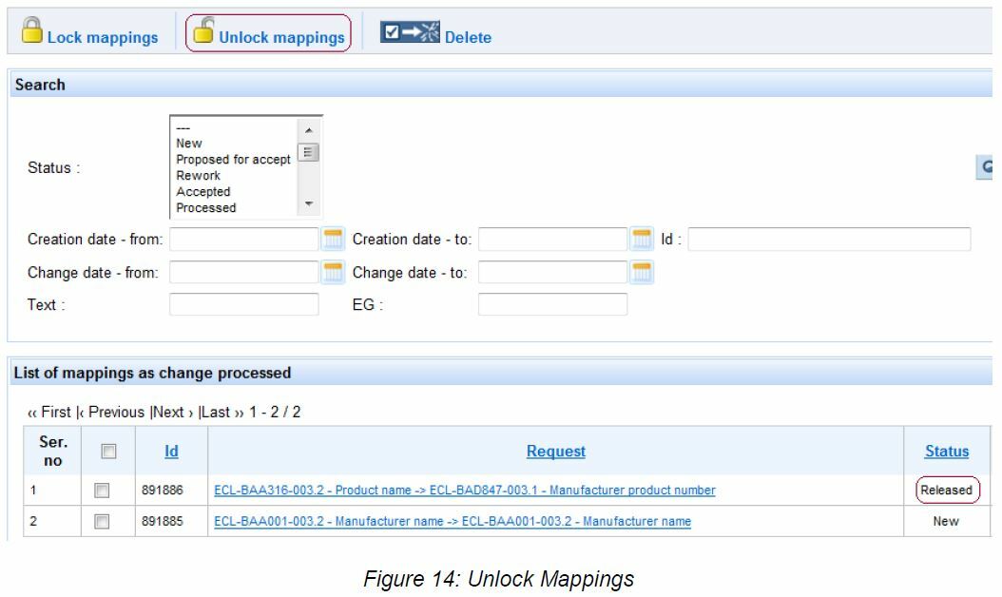
Task: Open calendar for Change date - from
Action: click(x=333, y=273)
